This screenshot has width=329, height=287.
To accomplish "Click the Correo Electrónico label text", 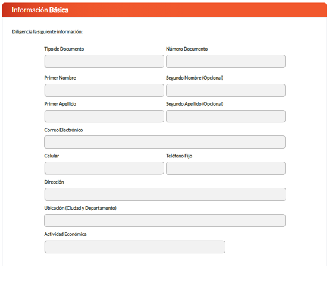I will 64,130.
